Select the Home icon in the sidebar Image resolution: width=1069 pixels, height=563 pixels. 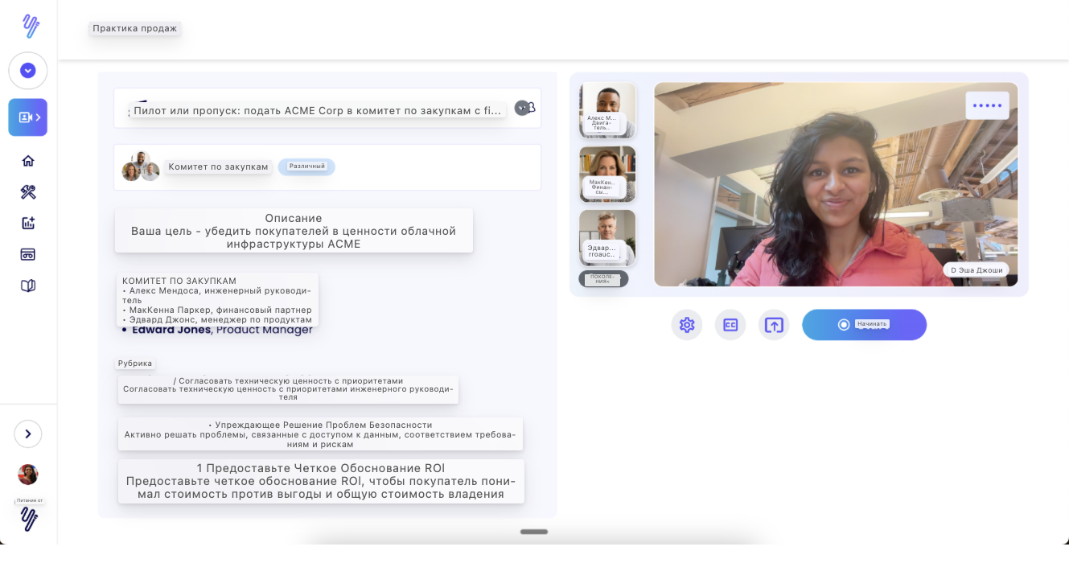click(x=28, y=161)
